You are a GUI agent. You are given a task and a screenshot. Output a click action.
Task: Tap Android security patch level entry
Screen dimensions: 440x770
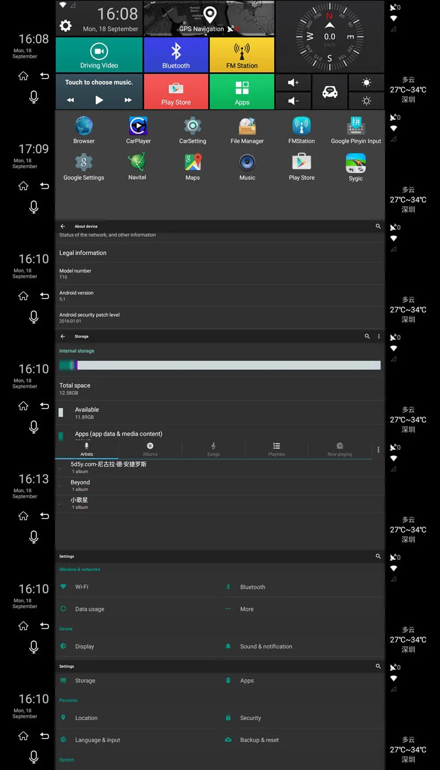pos(219,317)
